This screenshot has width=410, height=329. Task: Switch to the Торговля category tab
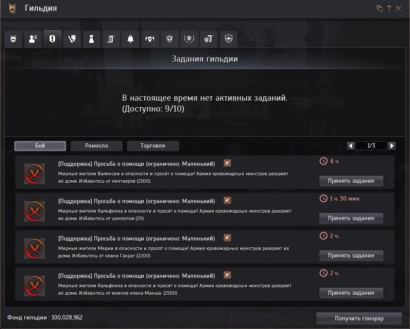click(x=153, y=146)
